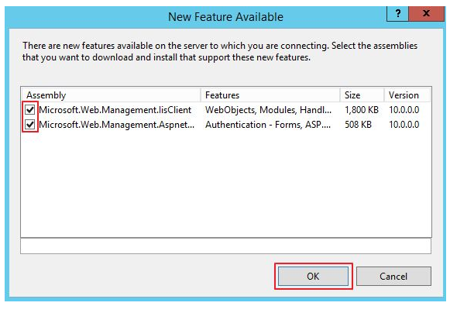Uncheck the Microsoft.Web.Management.IisClient assembly checkbox

(30, 110)
